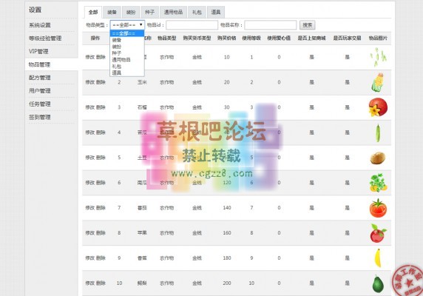Click 修改 for item 2 玉米
Screen dimensions: 423x296
click(x=89, y=82)
